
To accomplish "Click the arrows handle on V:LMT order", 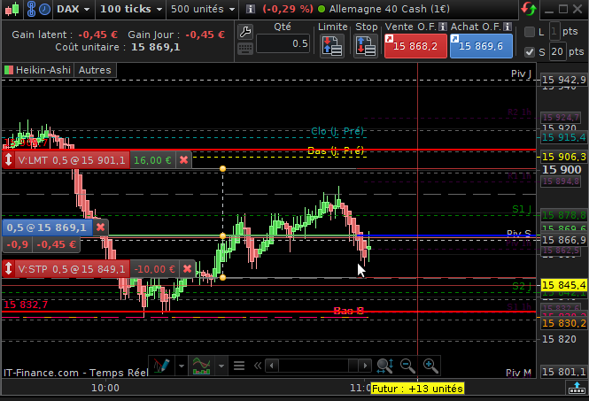I will click(x=9, y=160).
